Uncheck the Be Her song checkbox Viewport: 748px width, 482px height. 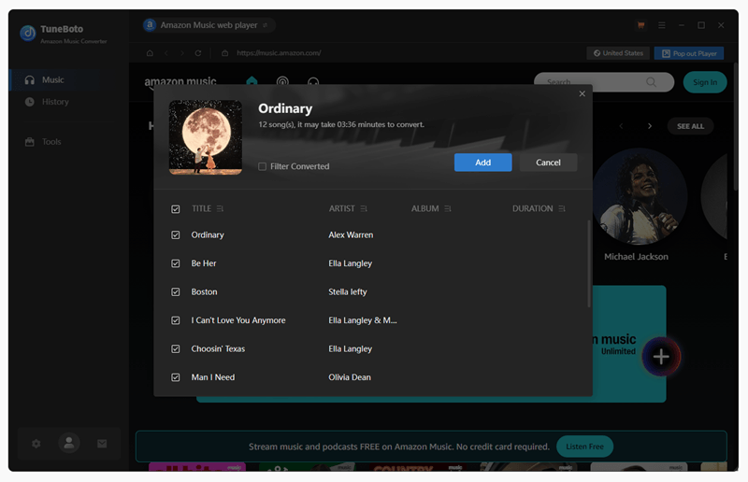pos(176,263)
